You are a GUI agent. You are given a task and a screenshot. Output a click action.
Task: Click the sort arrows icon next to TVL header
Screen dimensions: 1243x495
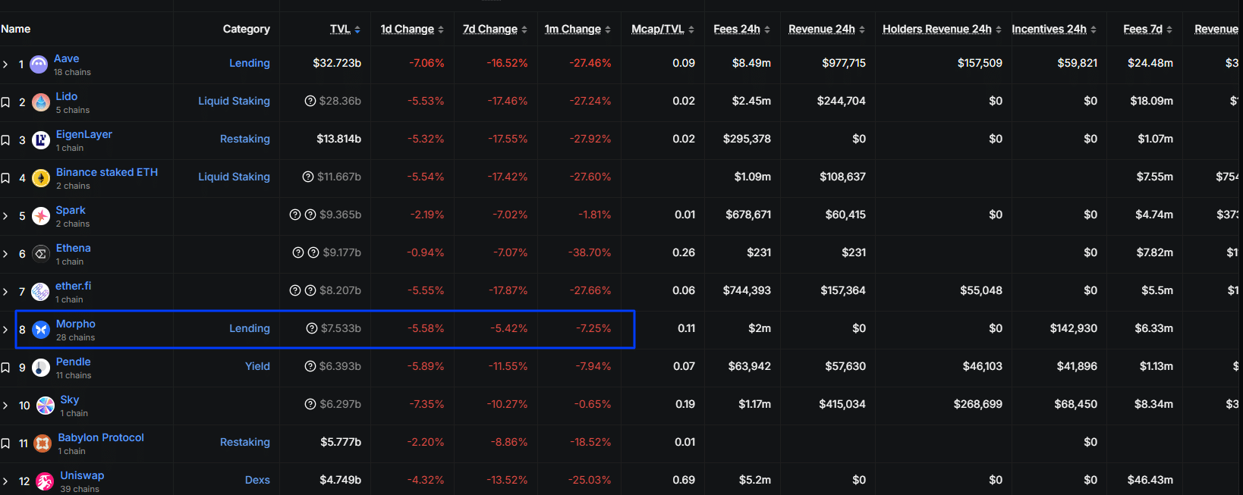pos(357,30)
